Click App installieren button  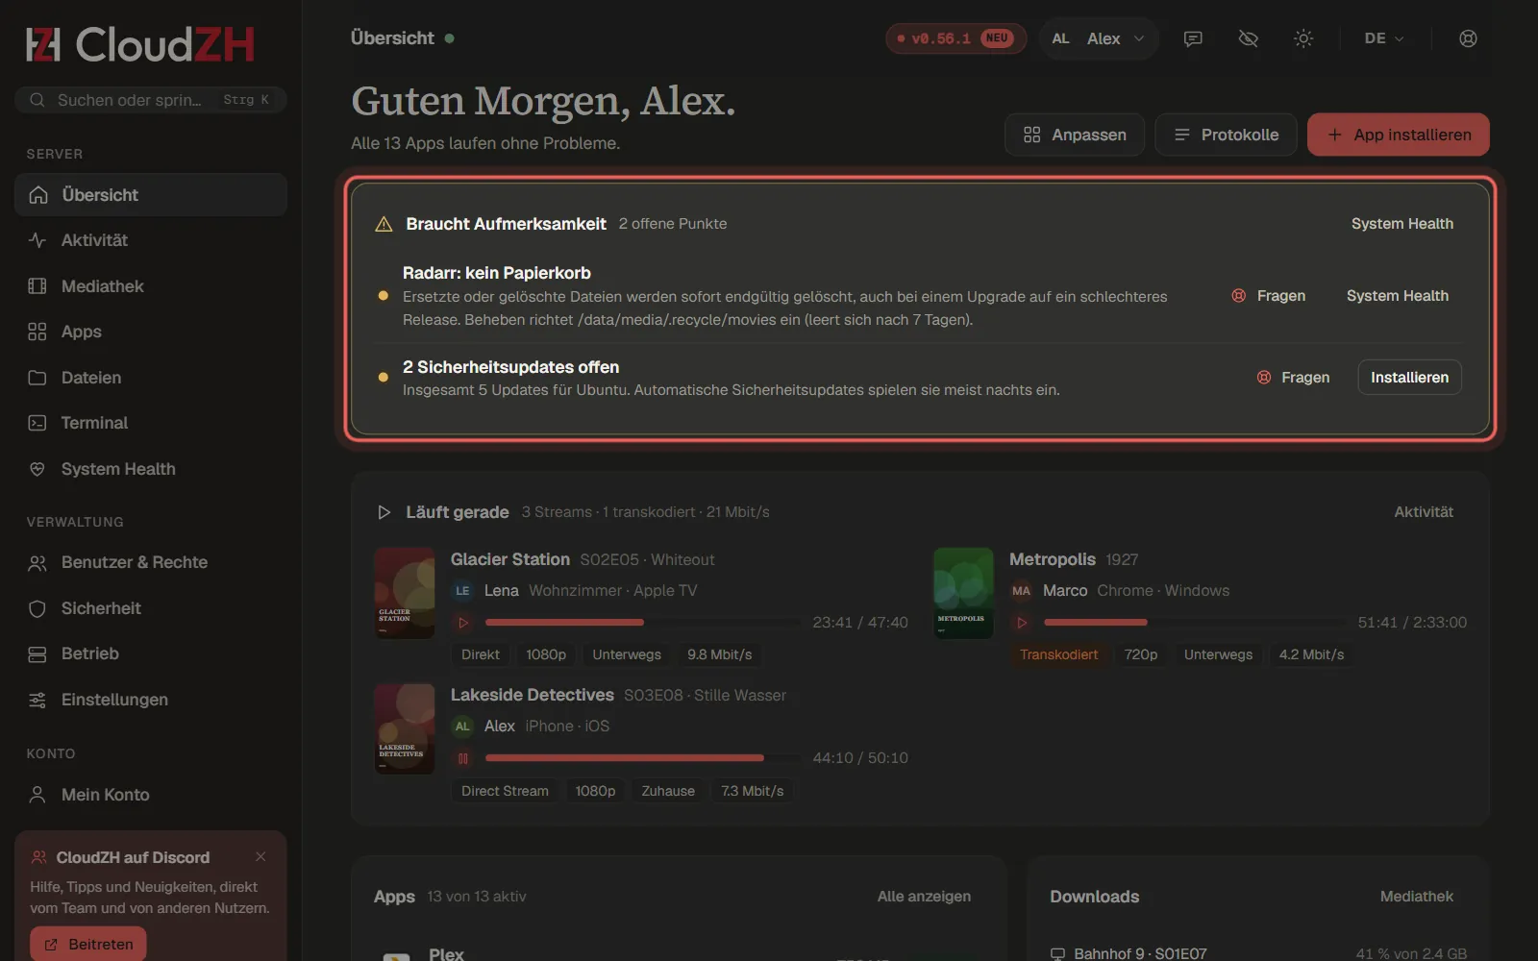(1399, 135)
